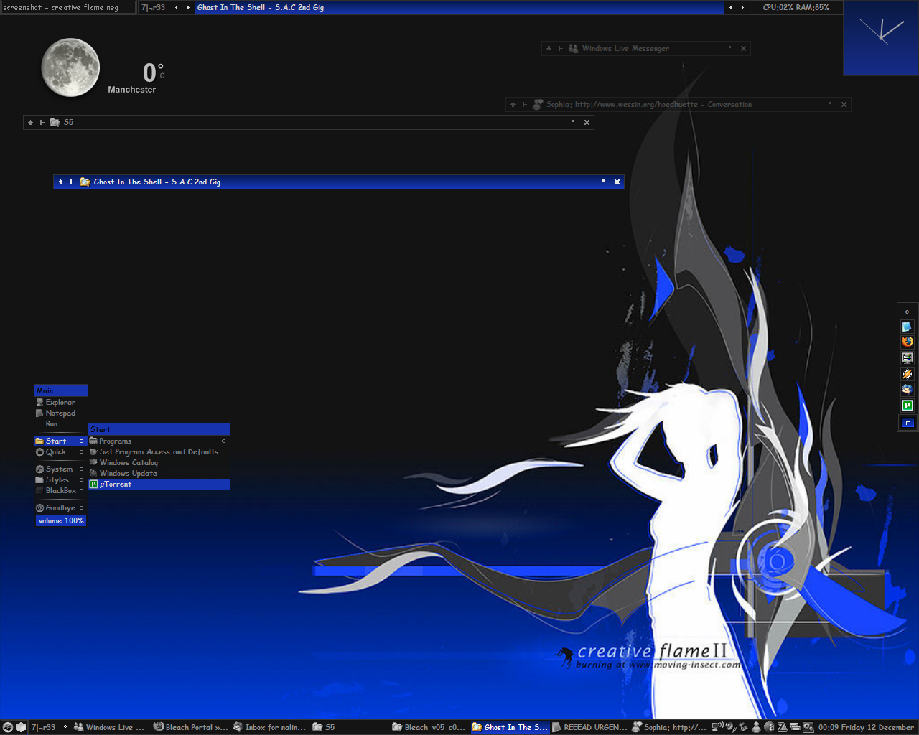Click the first round icon on the bottom taskbar
Image resolution: width=919 pixels, height=735 pixels.
click(8, 727)
